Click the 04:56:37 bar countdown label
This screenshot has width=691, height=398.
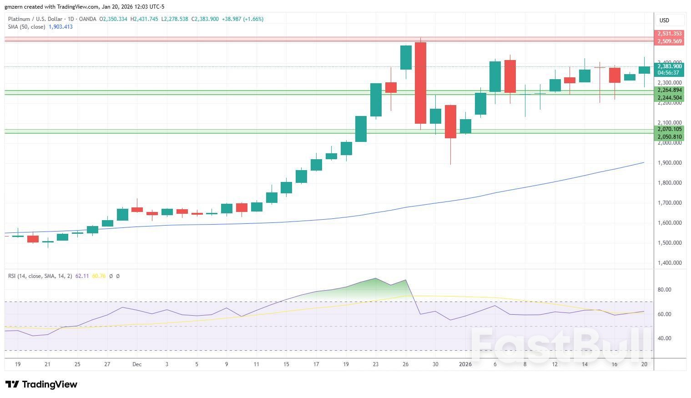[670, 73]
